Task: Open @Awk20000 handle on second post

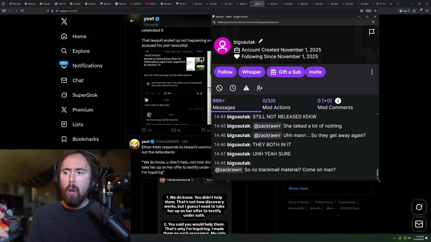Action: [168, 142]
